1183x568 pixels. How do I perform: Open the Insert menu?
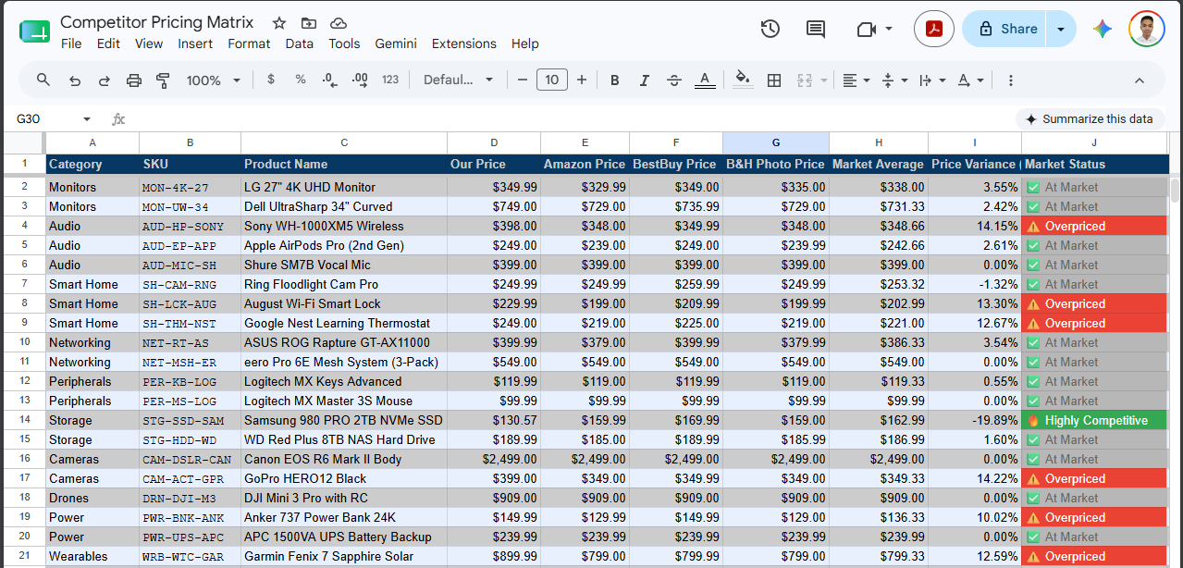click(x=195, y=43)
